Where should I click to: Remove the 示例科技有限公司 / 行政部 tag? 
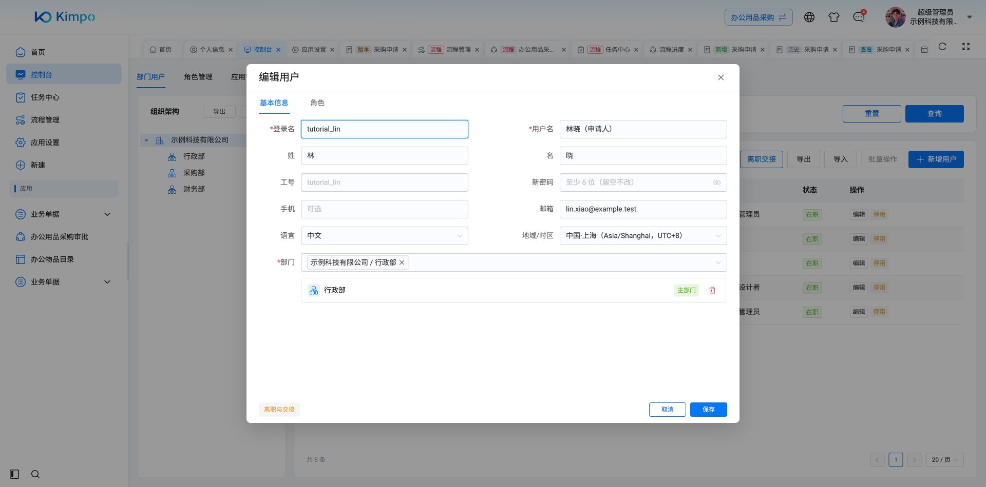tap(402, 262)
